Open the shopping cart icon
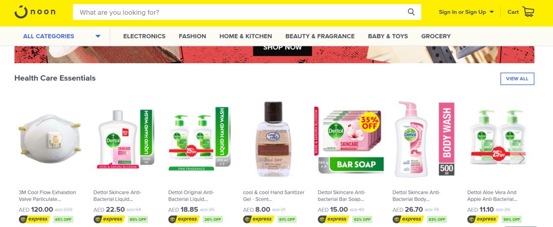The height and width of the screenshot is (227, 553). tap(528, 12)
